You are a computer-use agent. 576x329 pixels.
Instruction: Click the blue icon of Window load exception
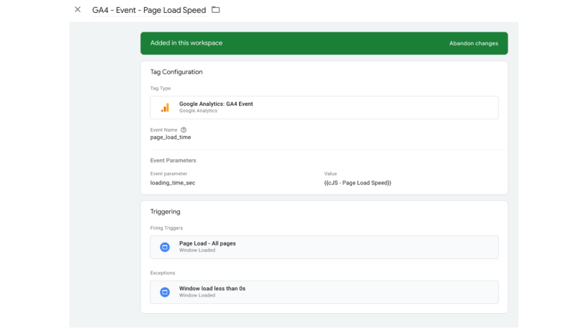pos(164,292)
